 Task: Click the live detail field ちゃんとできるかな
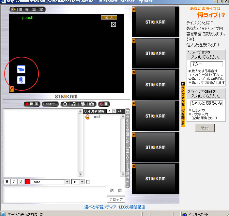pos(206,103)
